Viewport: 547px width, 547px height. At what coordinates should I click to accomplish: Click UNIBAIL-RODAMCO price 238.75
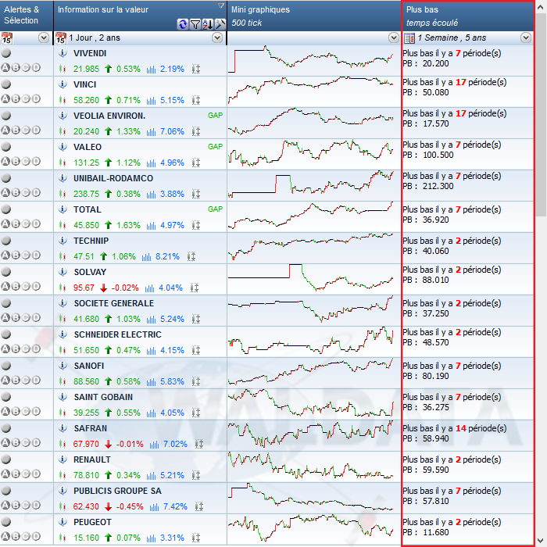point(86,194)
